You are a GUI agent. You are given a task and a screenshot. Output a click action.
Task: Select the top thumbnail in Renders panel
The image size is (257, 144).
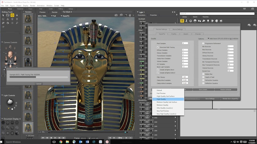tap(28, 19)
